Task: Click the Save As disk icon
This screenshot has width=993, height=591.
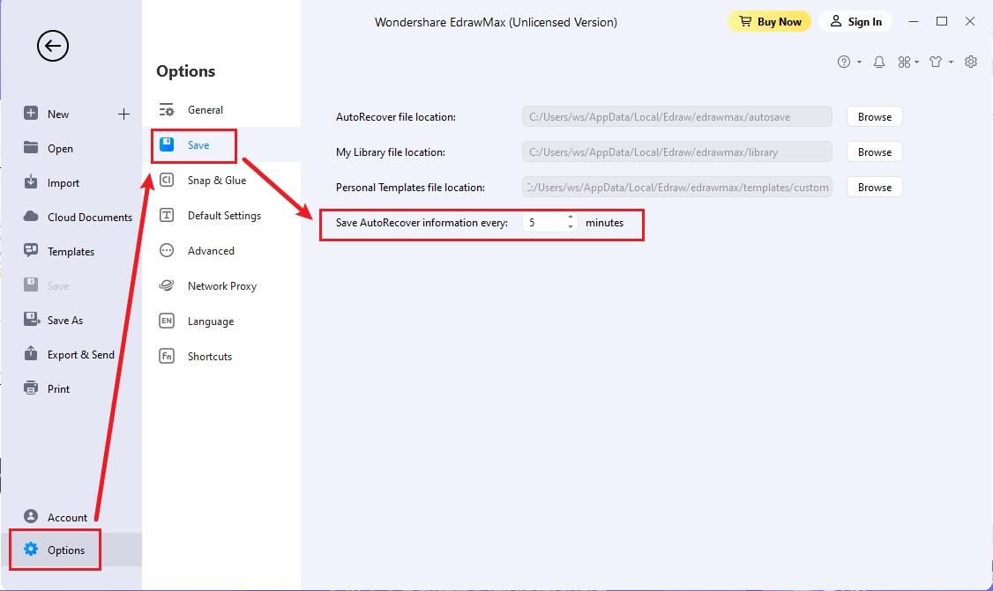Action: [31, 319]
